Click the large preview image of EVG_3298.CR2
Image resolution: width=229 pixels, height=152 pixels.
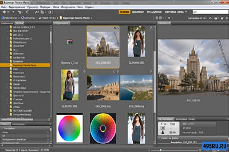click(194, 67)
